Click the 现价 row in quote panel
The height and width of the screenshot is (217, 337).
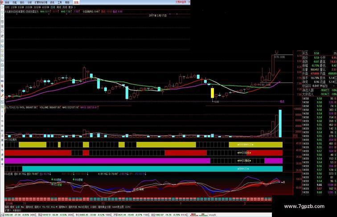tap(319, 57)
